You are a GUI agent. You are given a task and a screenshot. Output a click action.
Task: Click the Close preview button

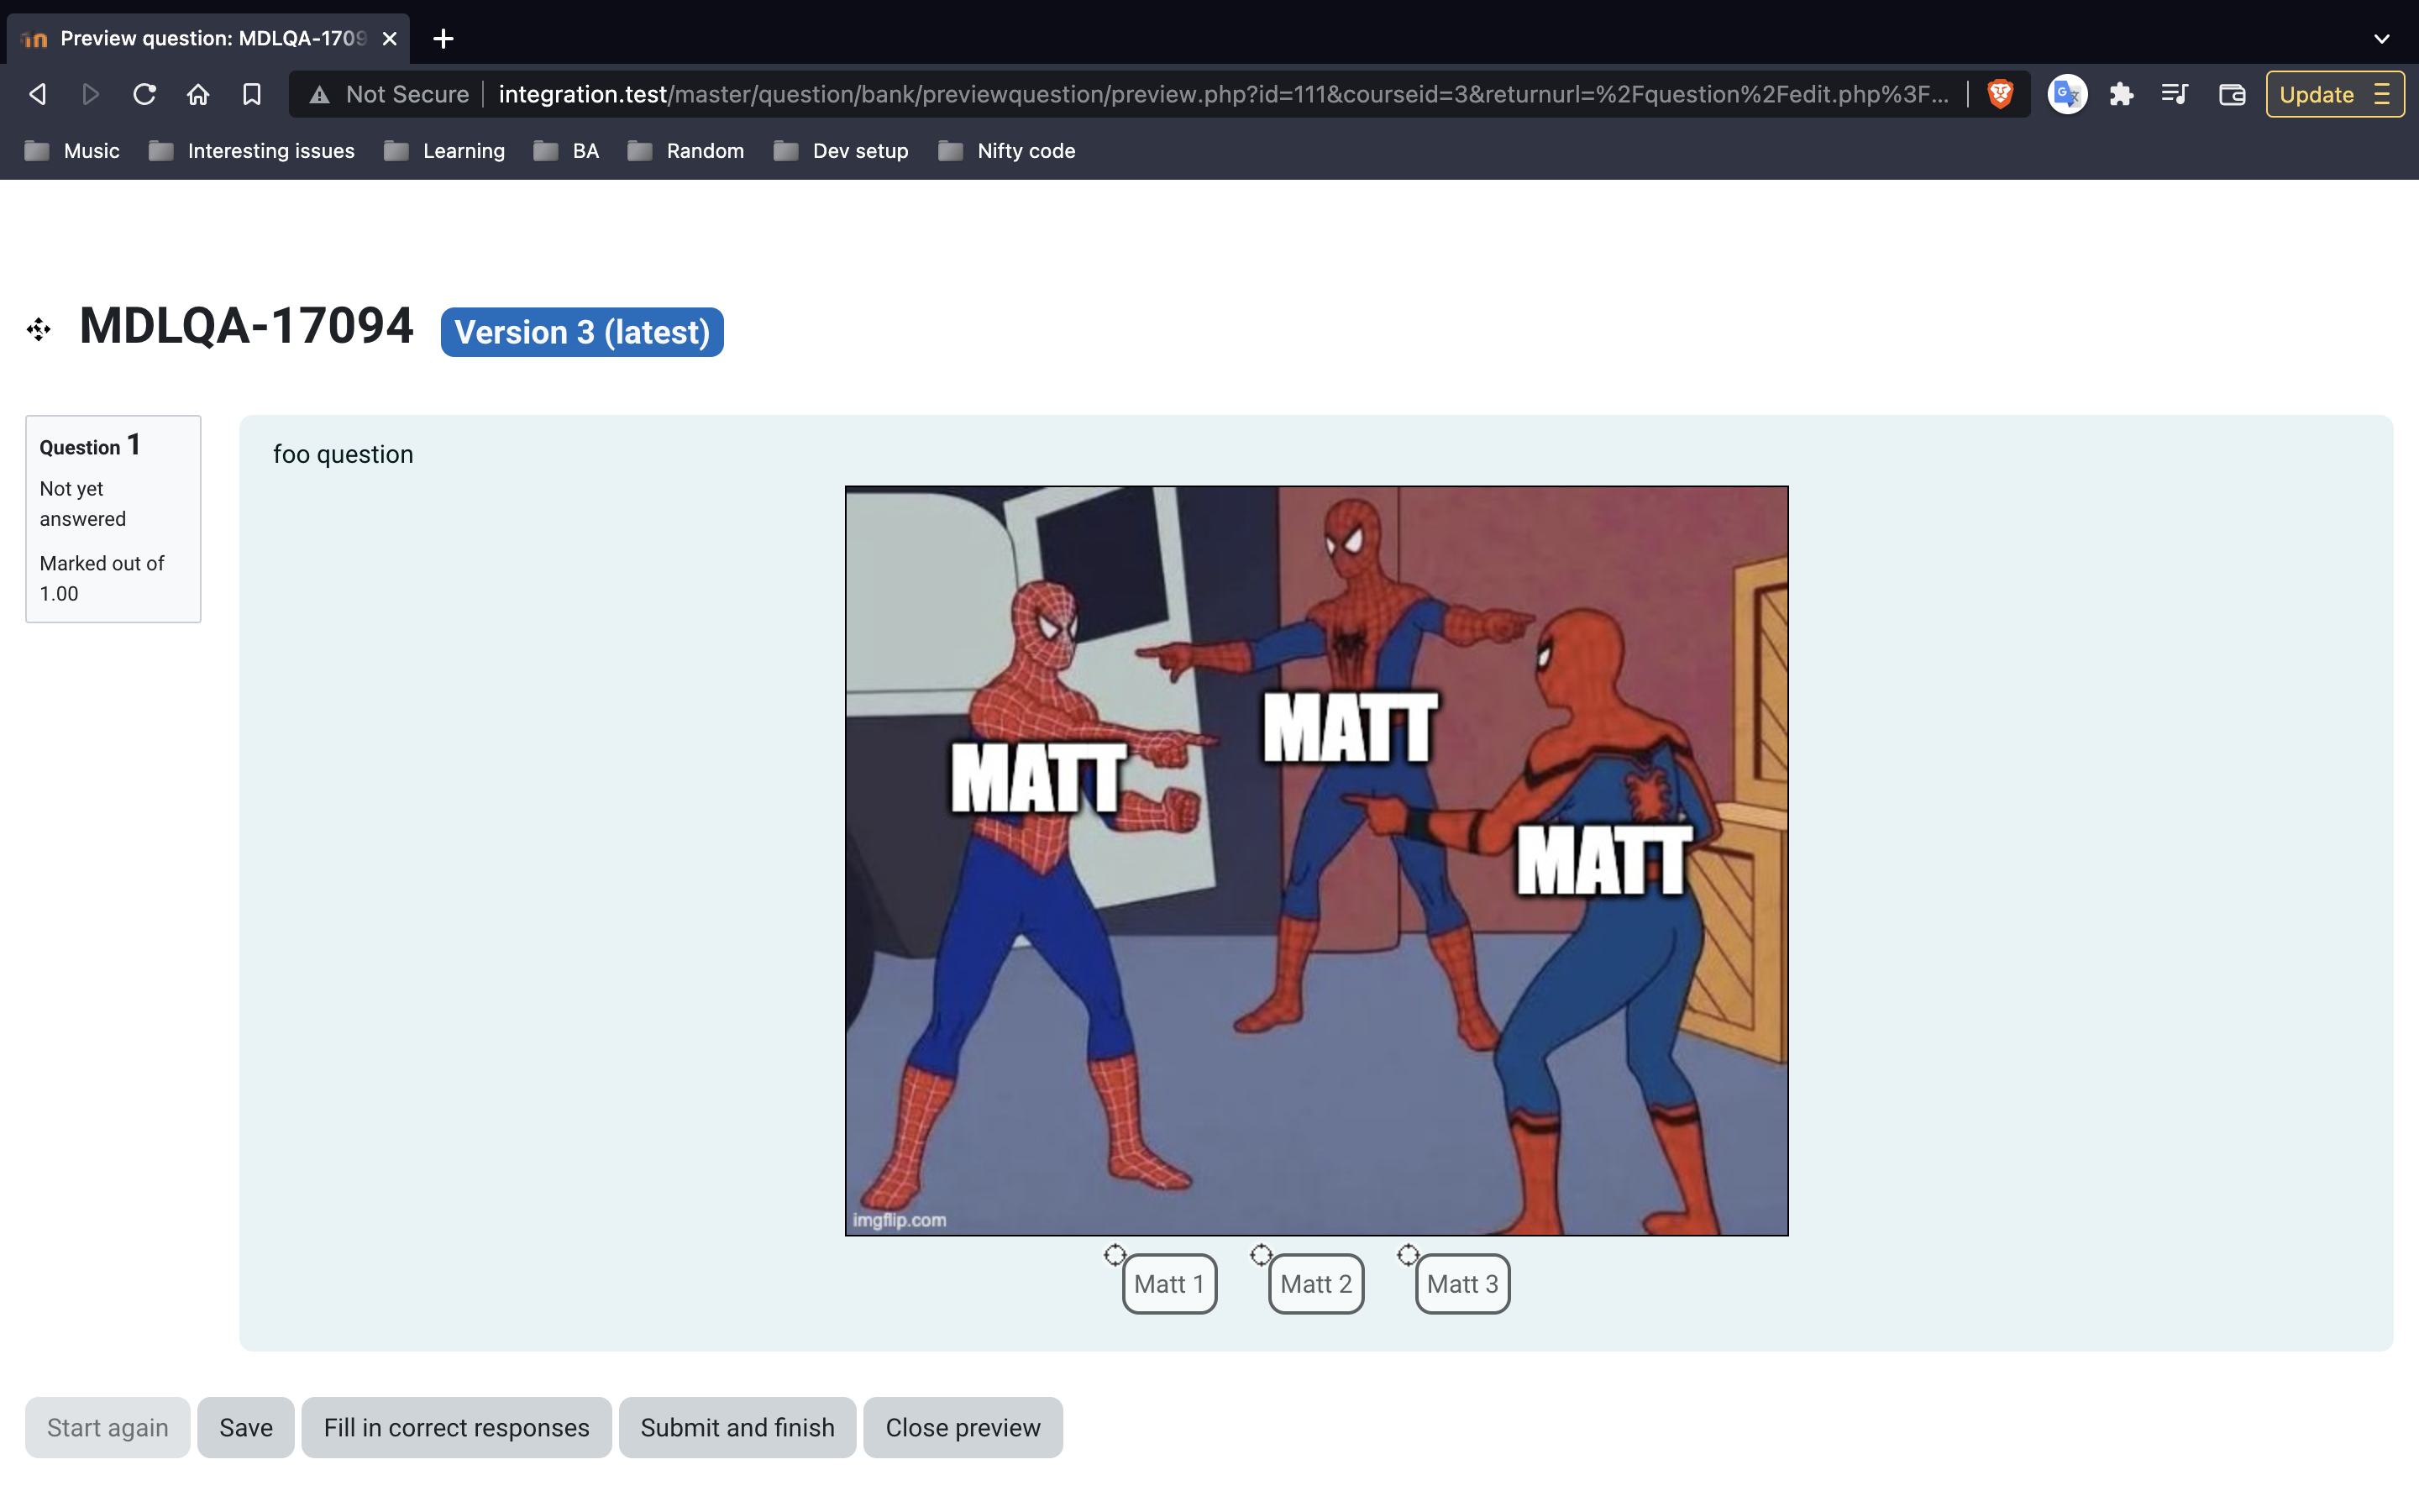(x=963, y=1427)
